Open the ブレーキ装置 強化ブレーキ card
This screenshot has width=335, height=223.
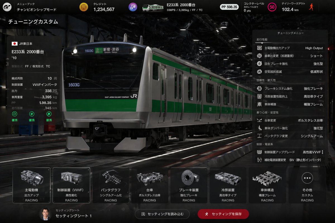pyautogui.click(x=189, y=185)
